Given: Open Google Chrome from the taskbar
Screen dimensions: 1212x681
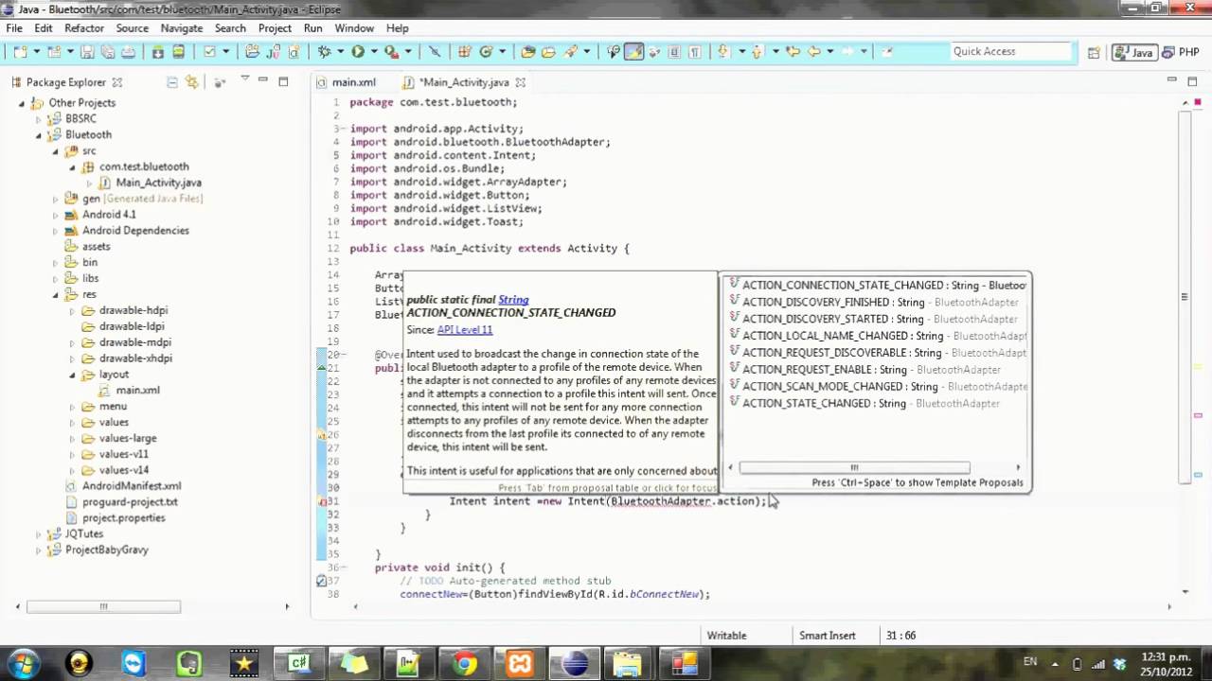Looking at the screenshot, I should tap(464, 664).
